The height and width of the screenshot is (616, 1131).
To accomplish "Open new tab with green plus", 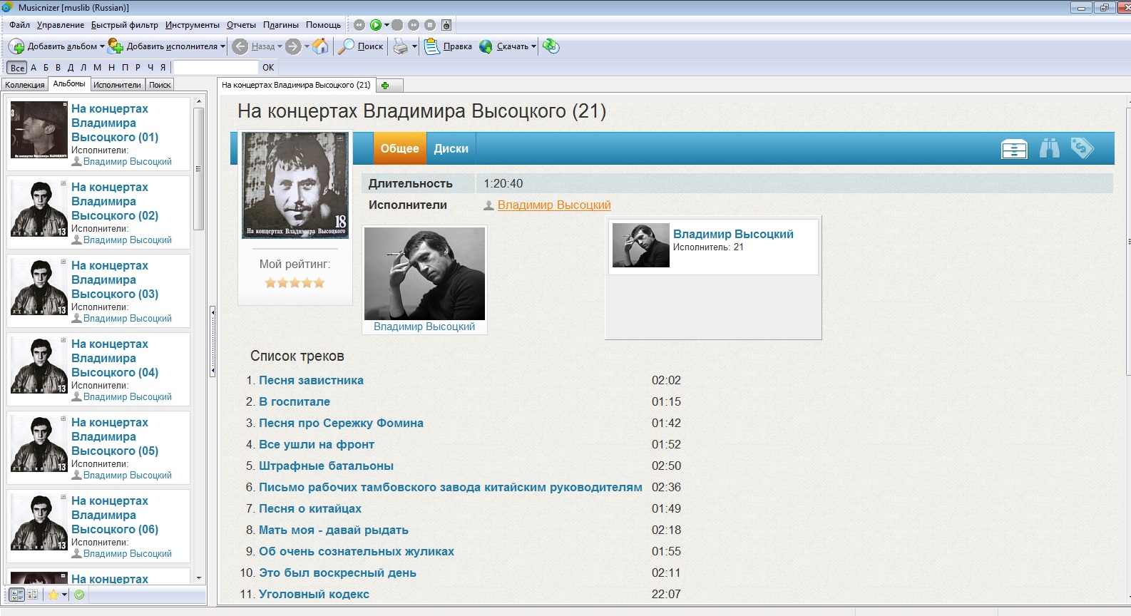I will click(385, 86).
